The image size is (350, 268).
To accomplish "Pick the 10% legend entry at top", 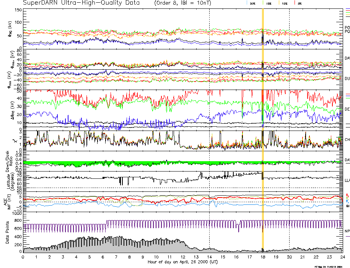I will [284, 3].
